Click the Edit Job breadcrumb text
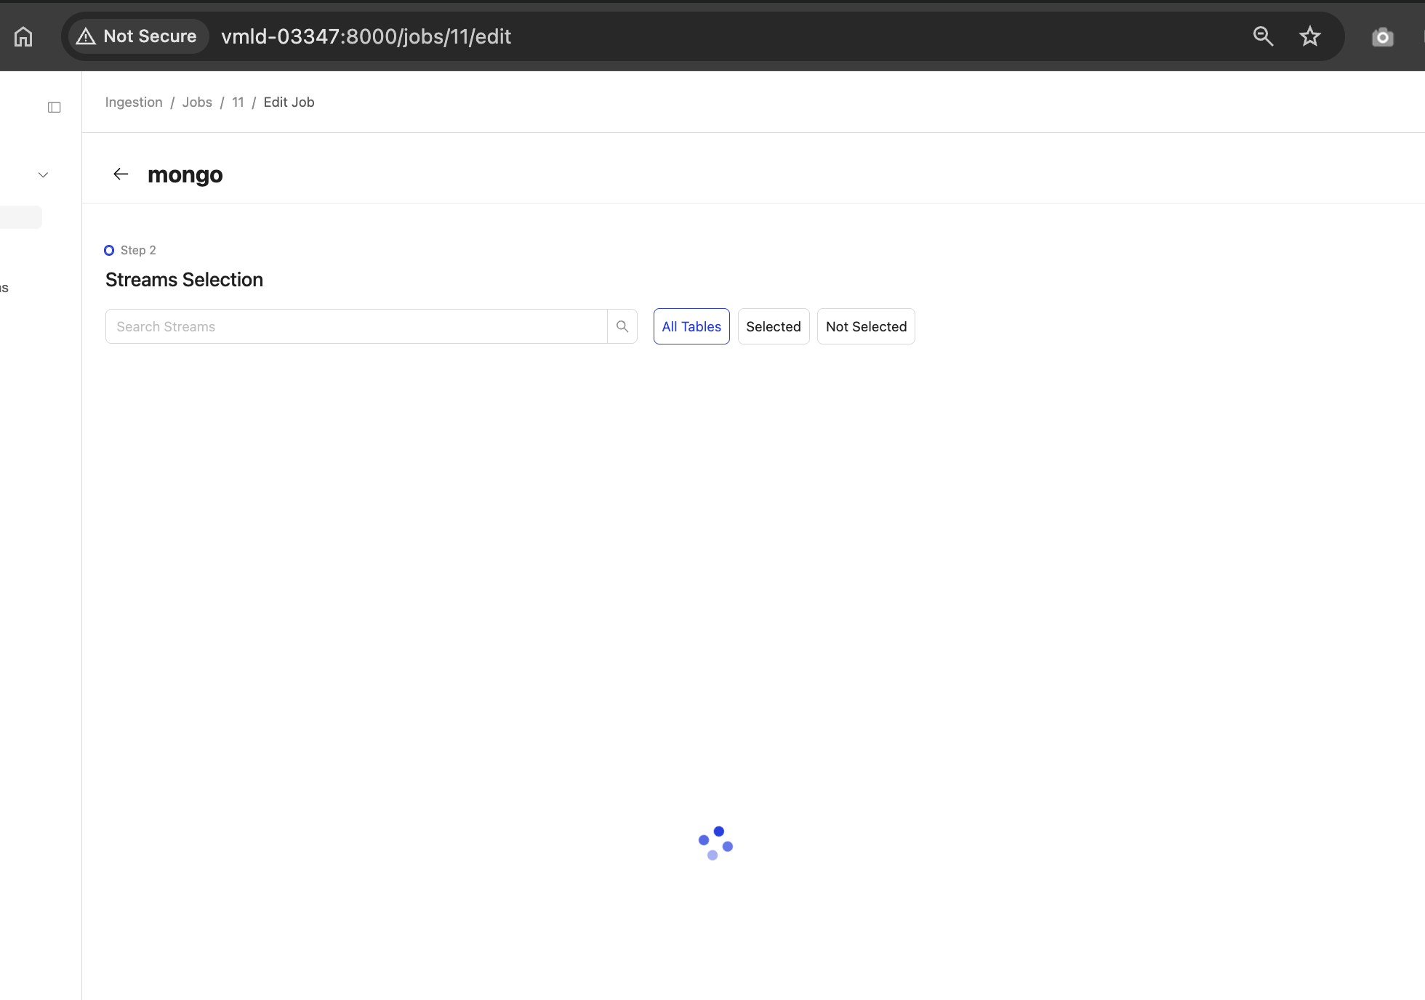1425x1000 pixels. 289,102
